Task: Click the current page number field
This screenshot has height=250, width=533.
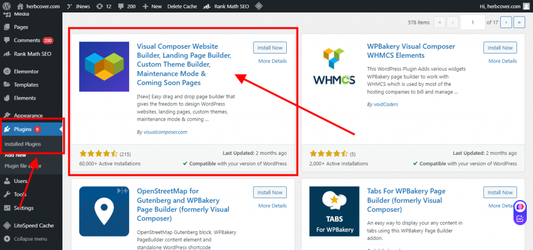Action: (x=473, y=22)
